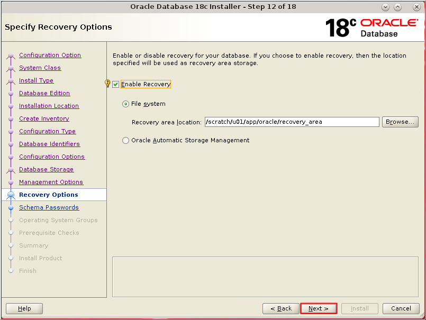Click the Configuration Option step node icon
The image size is (426, 320).
click(x=11, y=56)
